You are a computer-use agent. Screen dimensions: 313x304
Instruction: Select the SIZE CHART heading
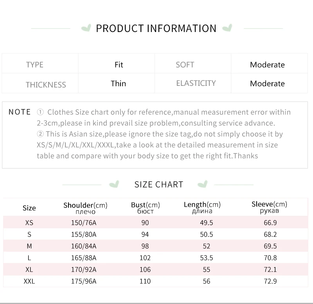tap(159, 185)
